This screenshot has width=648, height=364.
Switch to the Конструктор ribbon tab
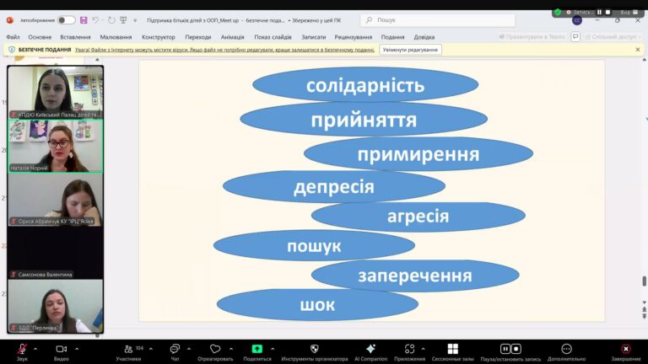point(159,37)
